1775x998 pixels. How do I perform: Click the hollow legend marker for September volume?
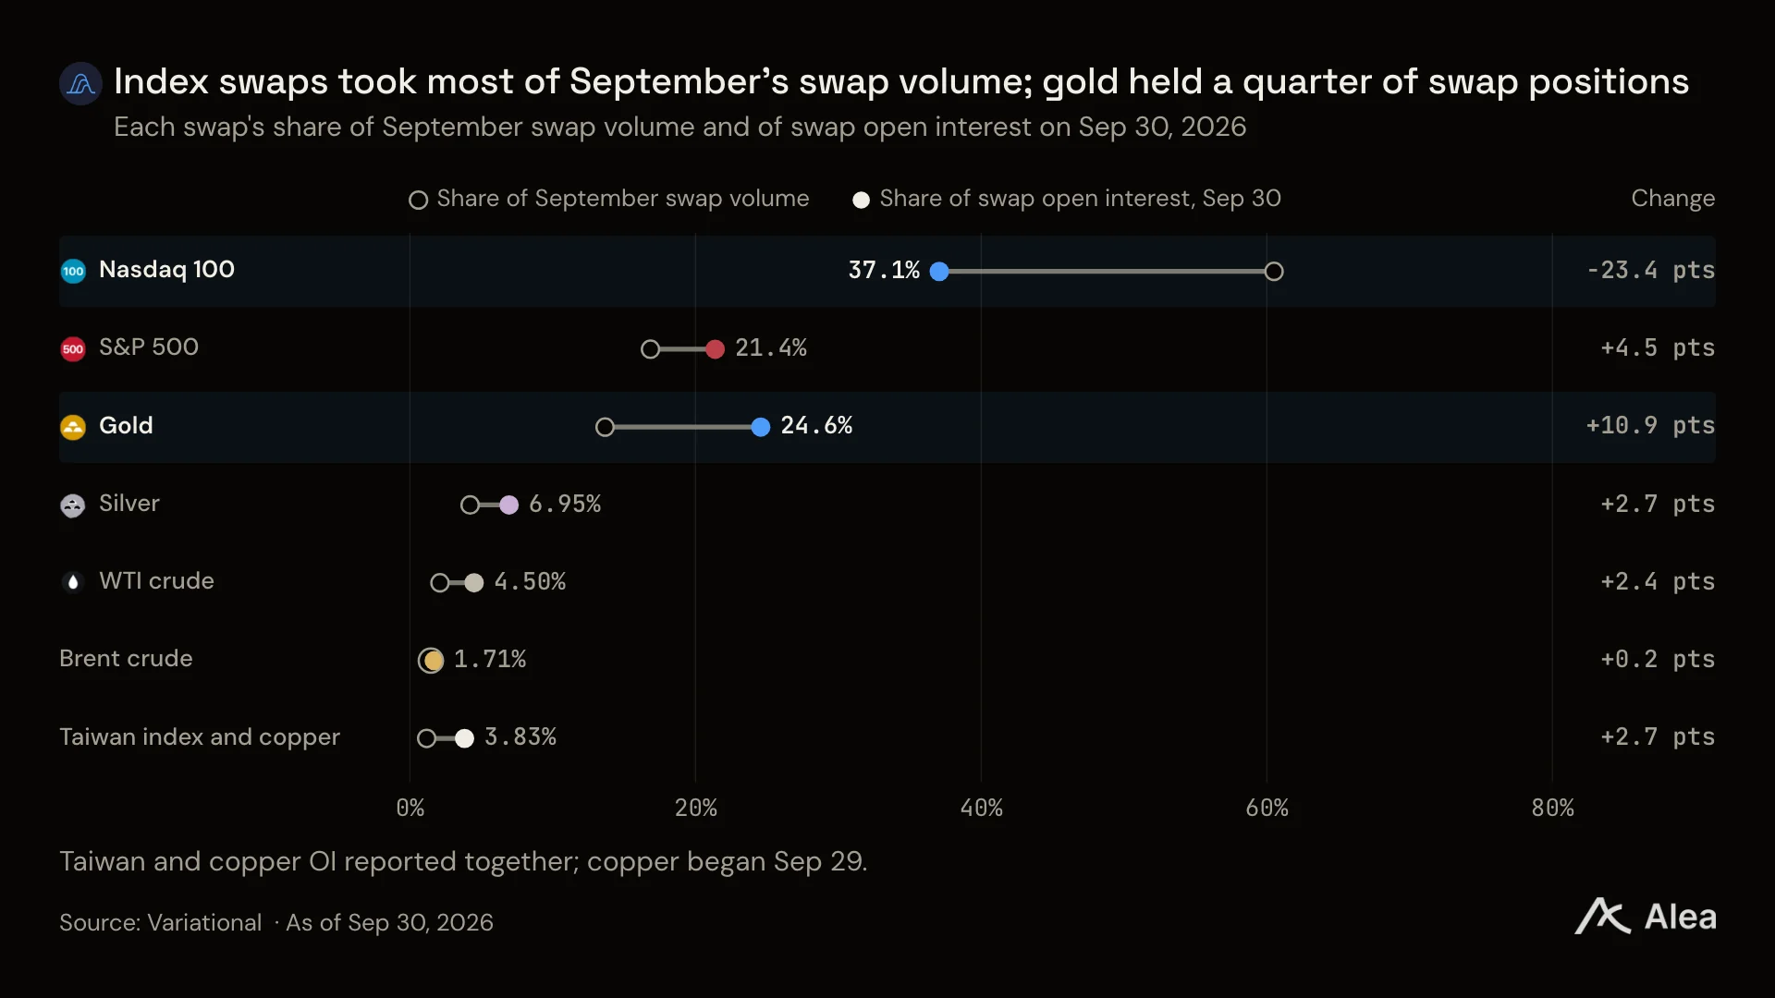click(418, 200)
